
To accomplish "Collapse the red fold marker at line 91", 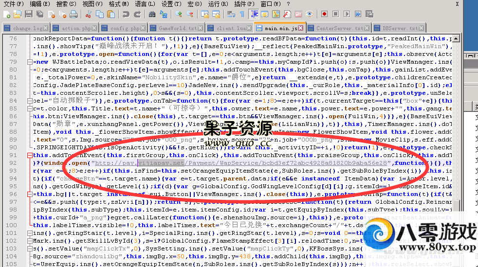I will (30, 156).
